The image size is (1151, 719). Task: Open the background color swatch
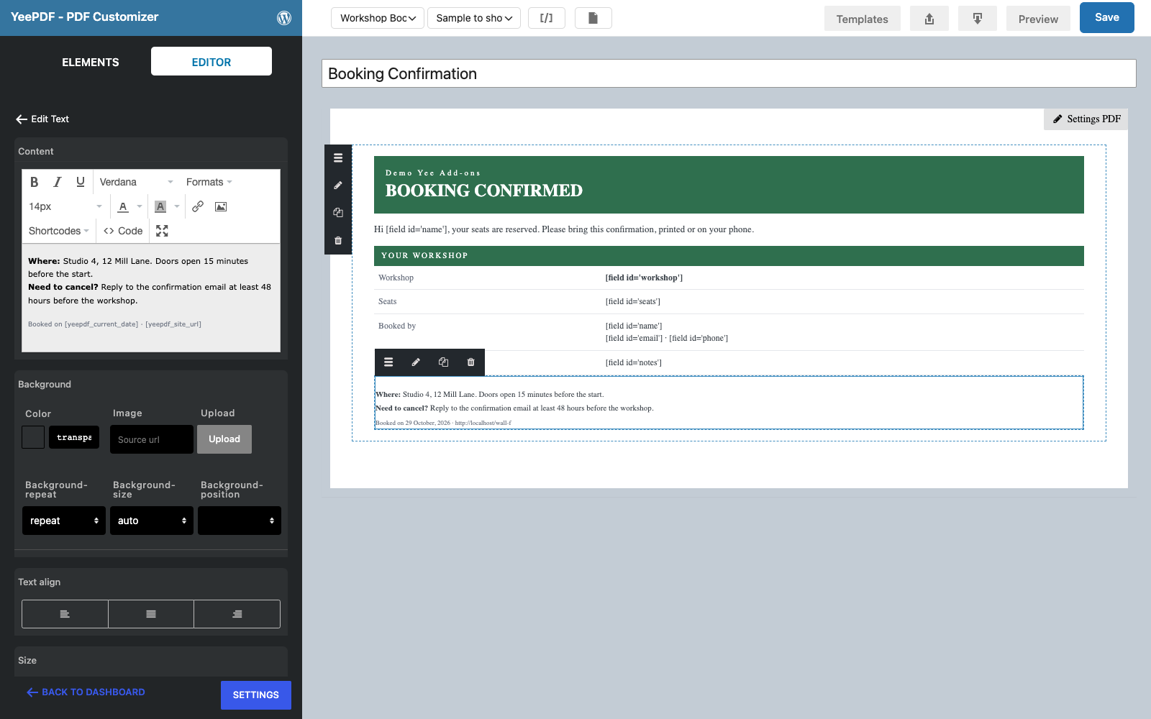pos(33,437)
